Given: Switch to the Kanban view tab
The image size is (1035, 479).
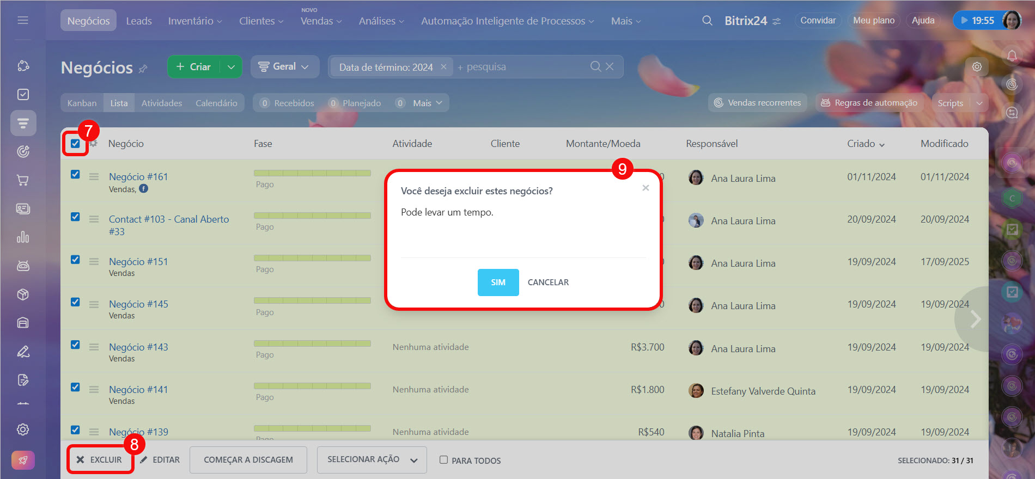Looking at the screenshot, I should tap(82, 103).
